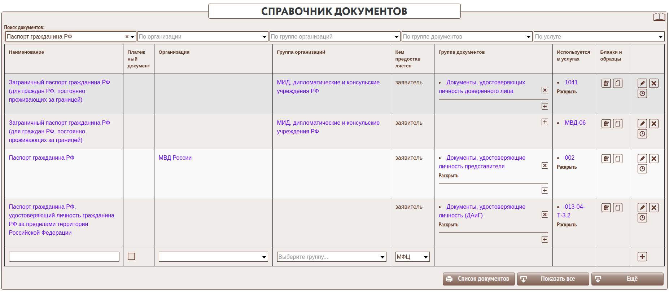Add document group in the МВД-06 row
This screenshot has width=669, height=292.
point(545,122)
